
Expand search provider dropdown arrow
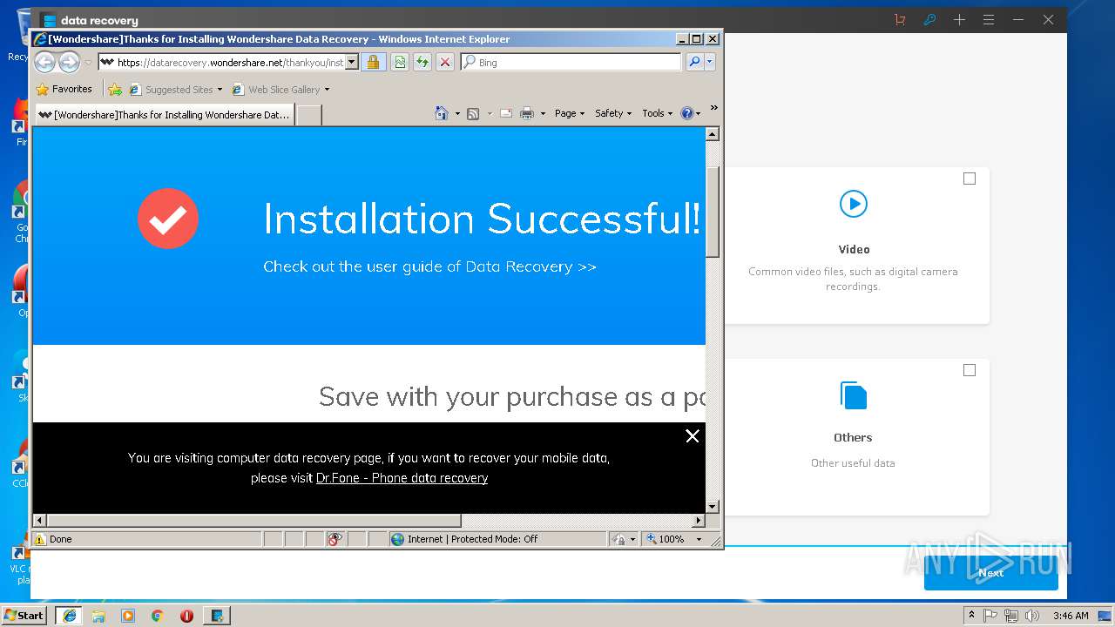[710, 62]
